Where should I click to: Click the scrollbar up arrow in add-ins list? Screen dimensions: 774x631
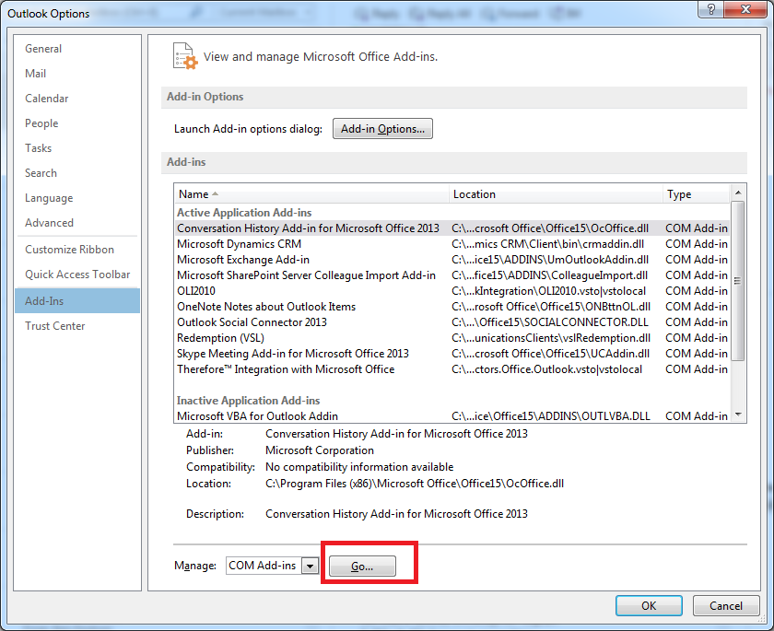tap(739, 193)
